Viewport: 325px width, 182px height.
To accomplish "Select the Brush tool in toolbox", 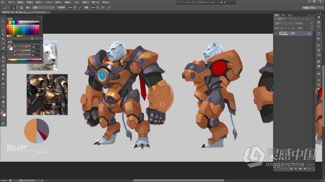I will 3,53.
